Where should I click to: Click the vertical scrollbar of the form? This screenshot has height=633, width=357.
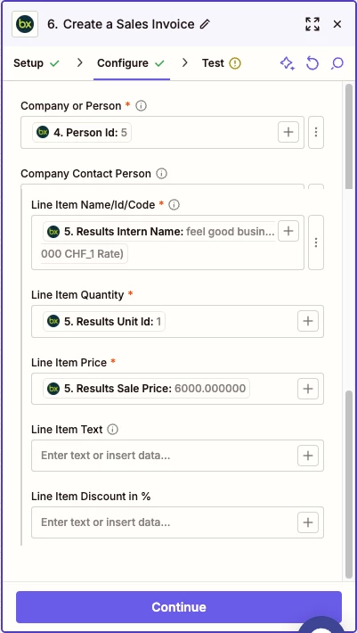[349, 331]
